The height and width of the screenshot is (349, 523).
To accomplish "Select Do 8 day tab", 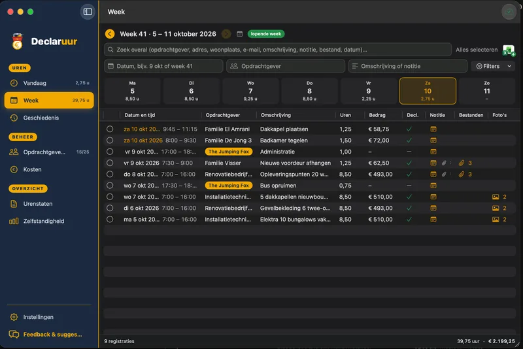I will (309, 91).
